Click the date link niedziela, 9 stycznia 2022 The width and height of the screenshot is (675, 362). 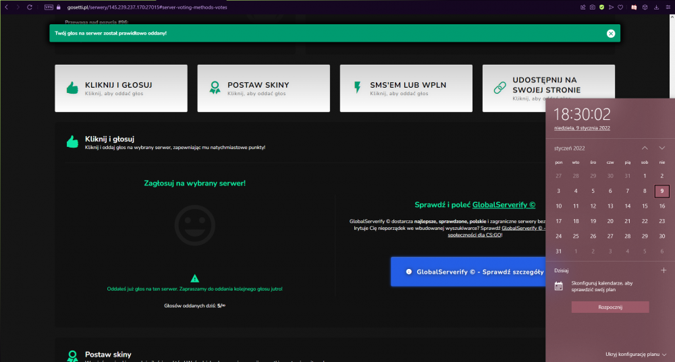[582, 128]
